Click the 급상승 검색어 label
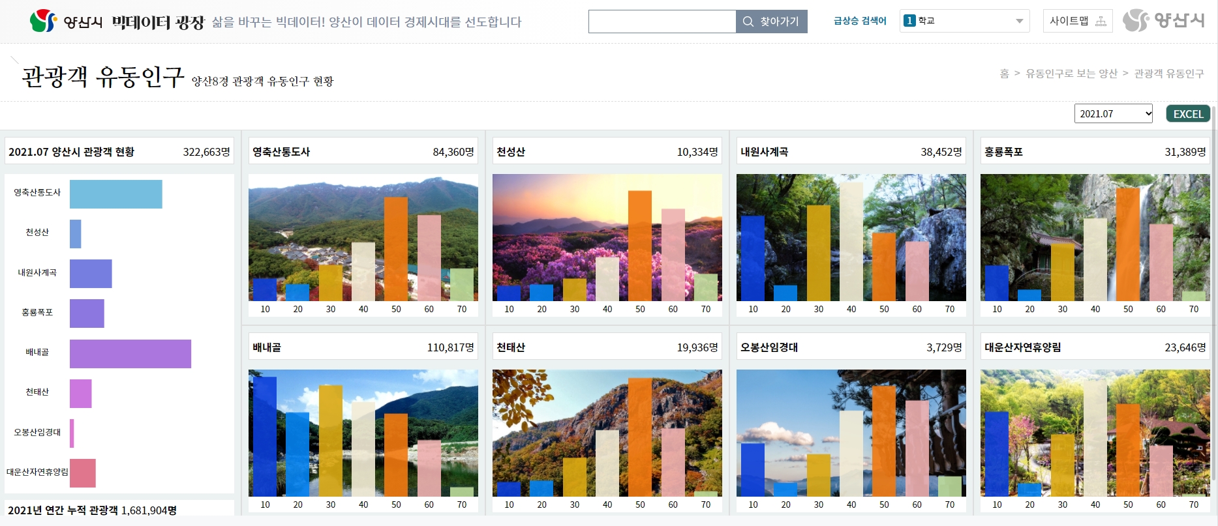 (x=860, y=21)
